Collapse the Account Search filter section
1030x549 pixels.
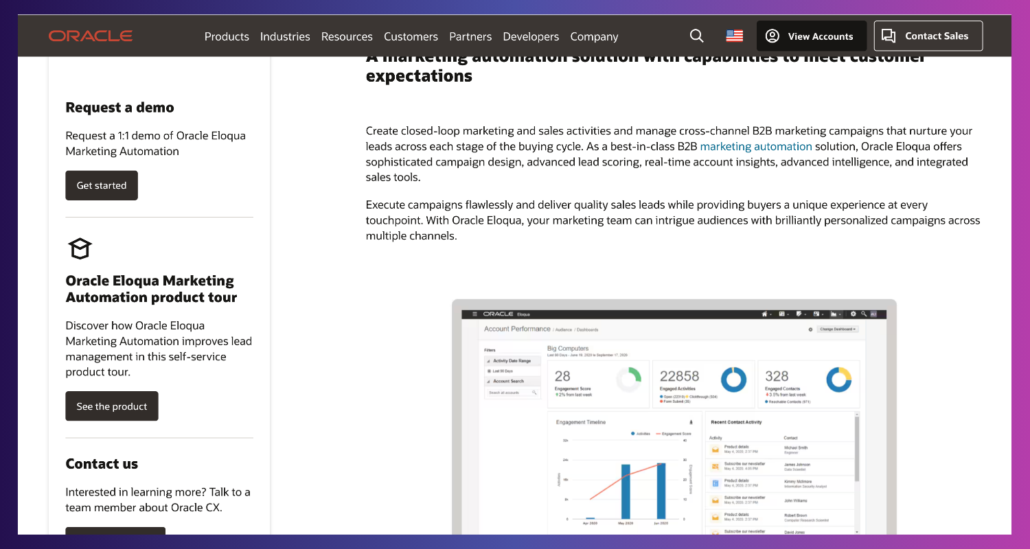click(x=488, y=382)
